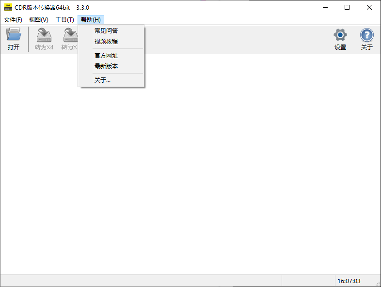Click the CDR app icon in title bar
The image size is (381, 287).
[8, 7]
